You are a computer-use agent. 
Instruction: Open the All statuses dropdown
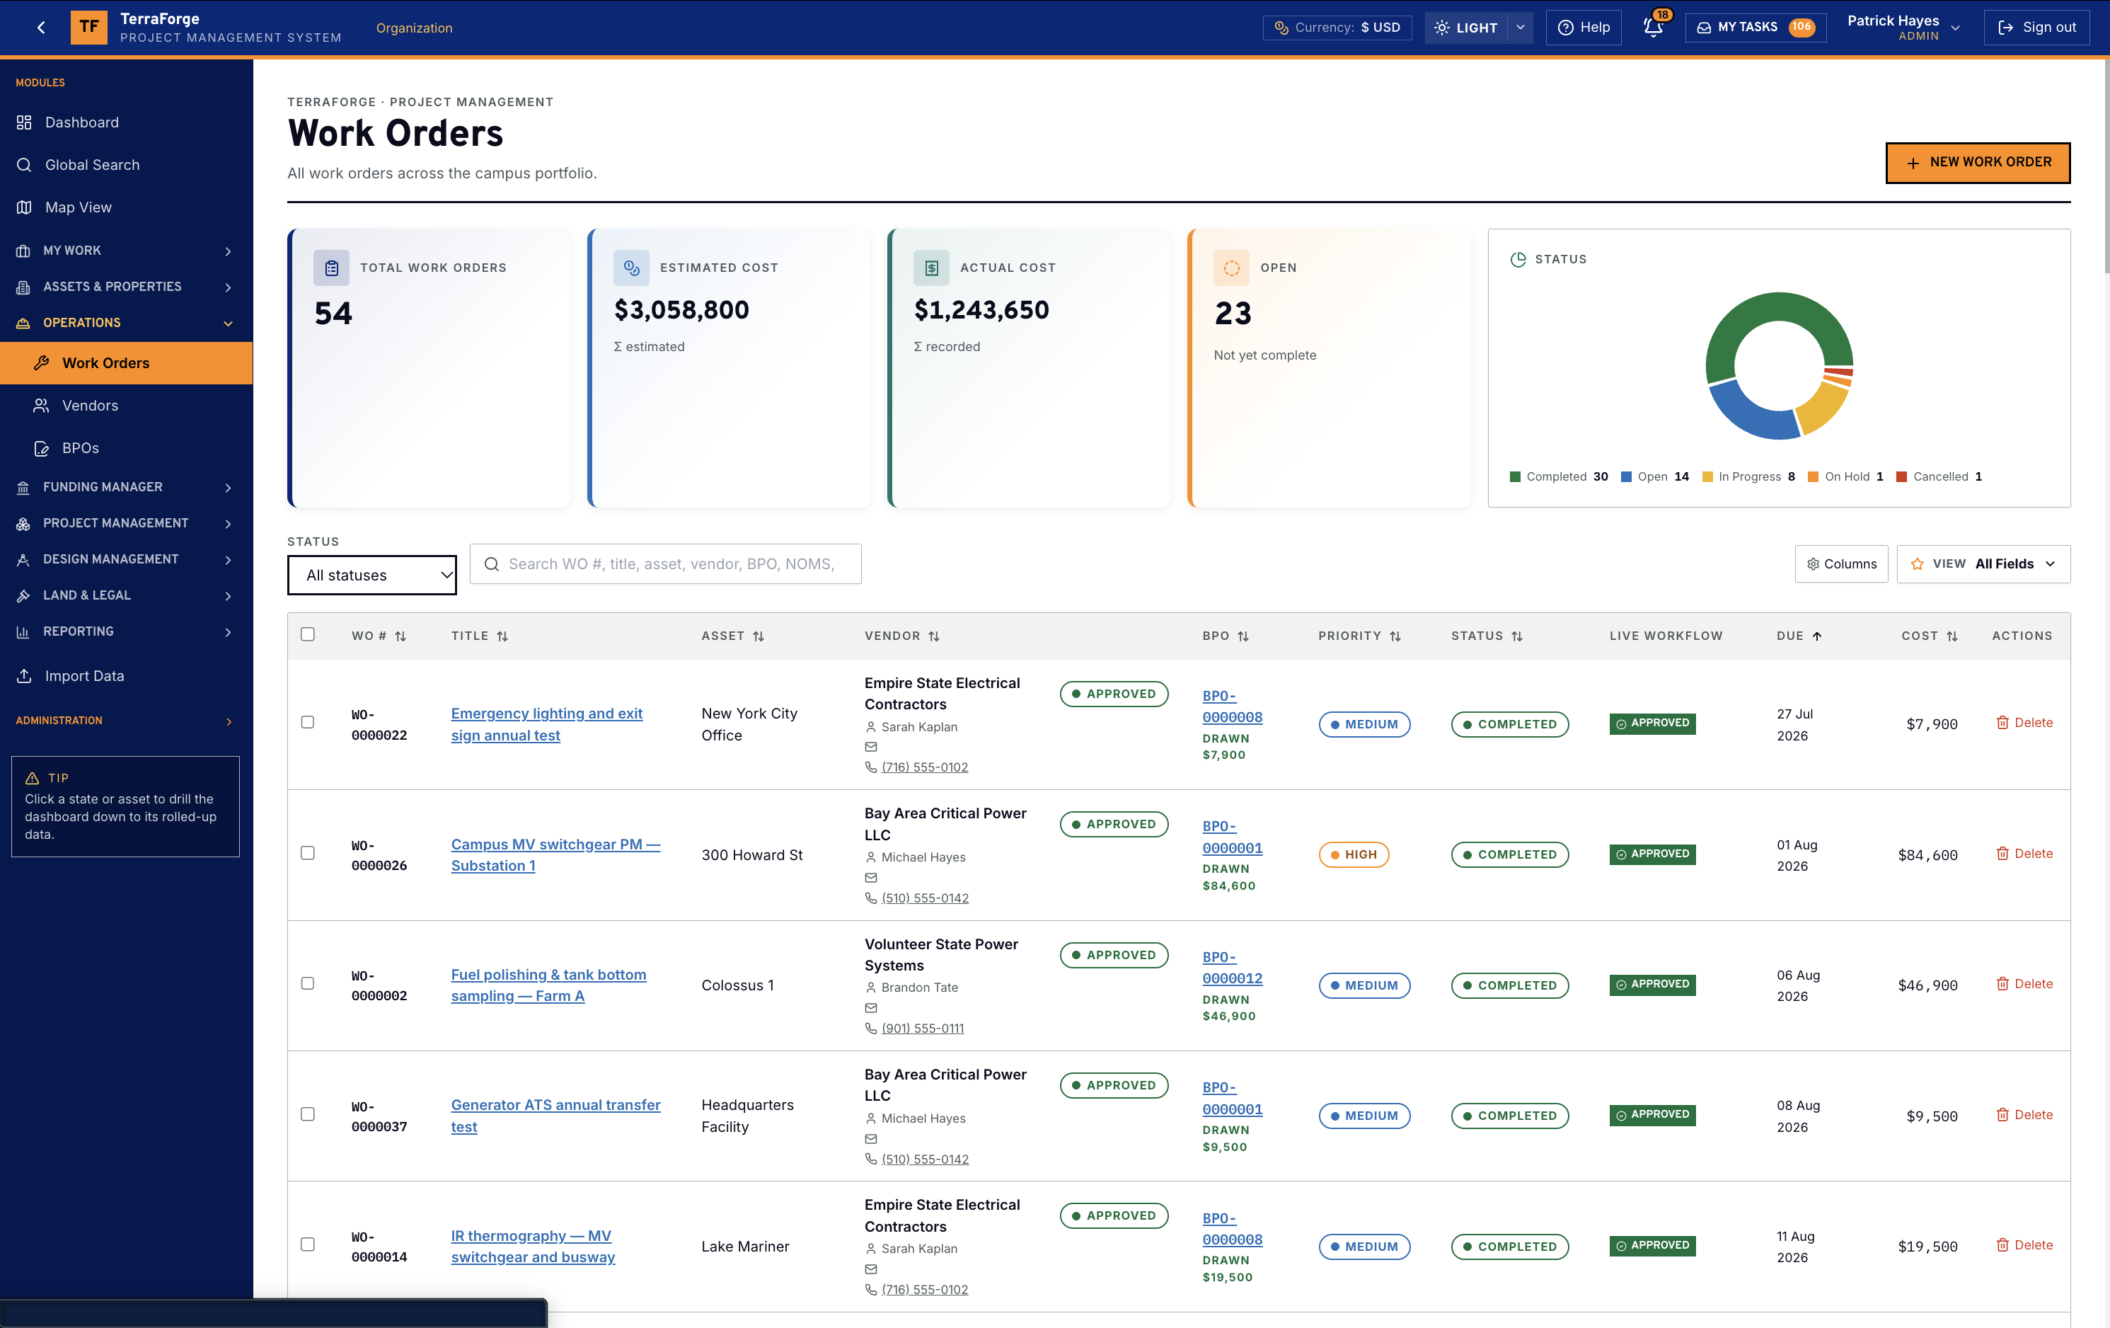pyautogui.click(x=371, y=575)
